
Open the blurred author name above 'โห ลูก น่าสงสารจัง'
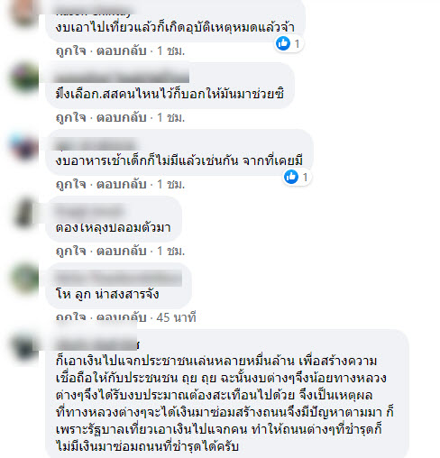[119, 278]
